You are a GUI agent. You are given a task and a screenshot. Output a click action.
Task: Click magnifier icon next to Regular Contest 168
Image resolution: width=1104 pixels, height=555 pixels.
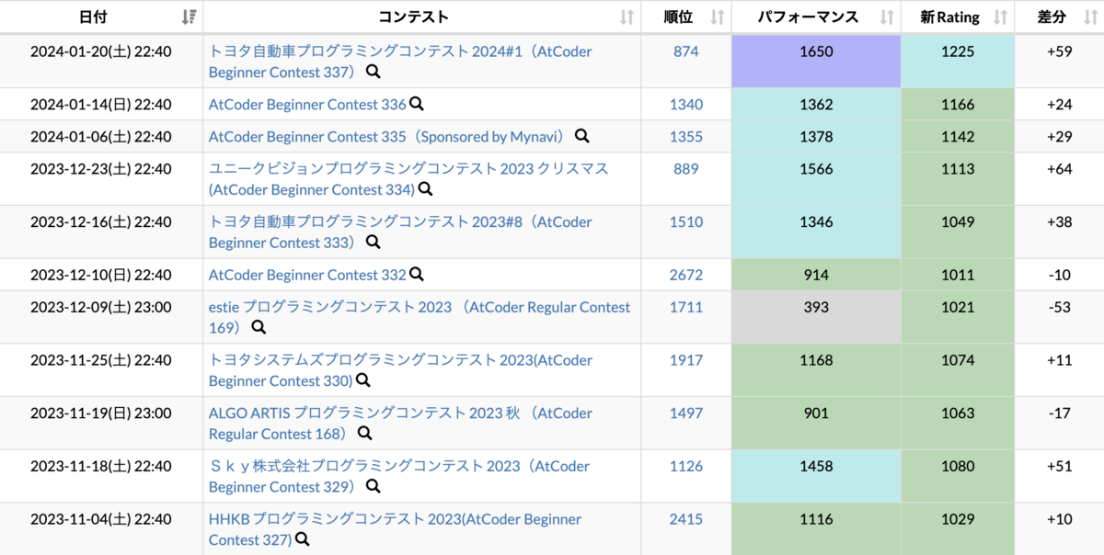(x=364, y=434)
